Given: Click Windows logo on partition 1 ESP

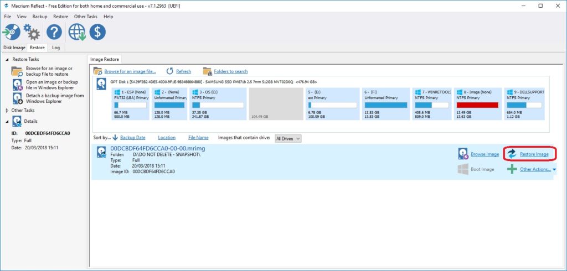Looking at the screenshot, I should (117, 92).
